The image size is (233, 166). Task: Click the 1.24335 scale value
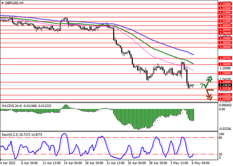pyautogui.click(x=225, y=79)
